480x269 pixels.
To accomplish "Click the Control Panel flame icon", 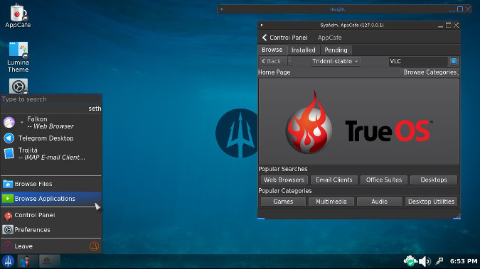I will coord(8,216).
